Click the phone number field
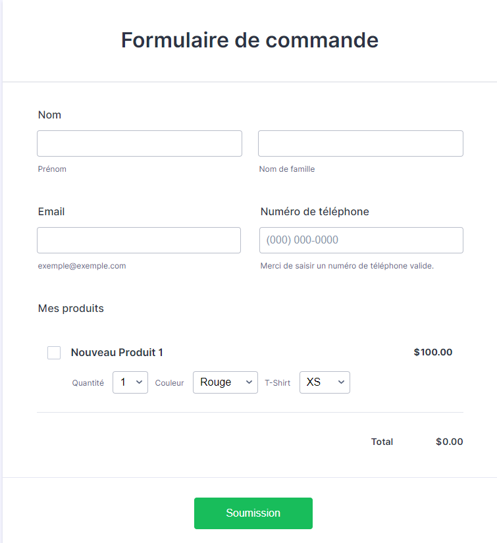Screen dimensions: 497x543 [361, 240]
